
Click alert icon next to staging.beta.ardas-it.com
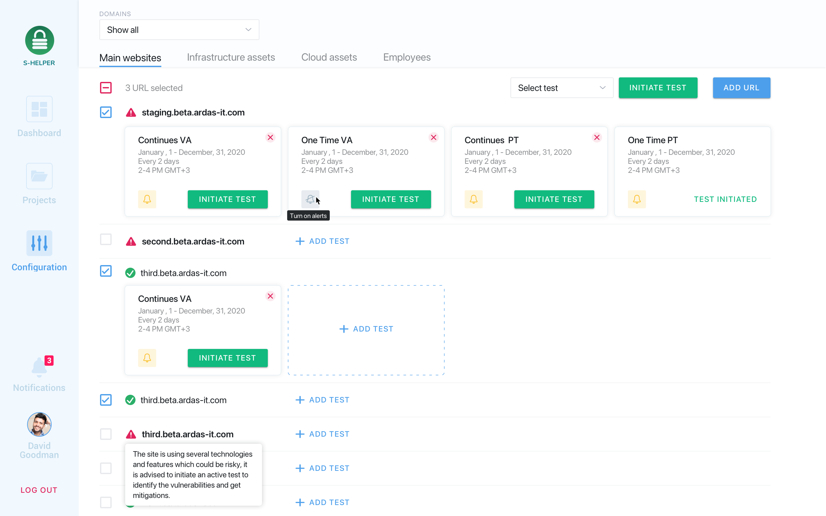click(x=131, y=112)
